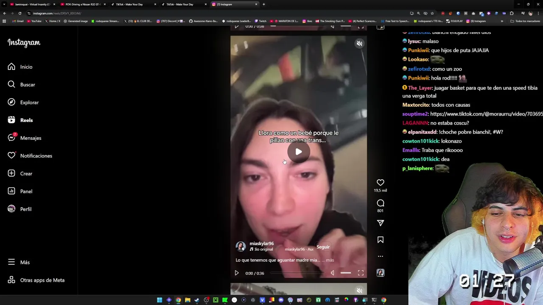Switch to POV Driving a Nissan R32 tab

(83, 4)
